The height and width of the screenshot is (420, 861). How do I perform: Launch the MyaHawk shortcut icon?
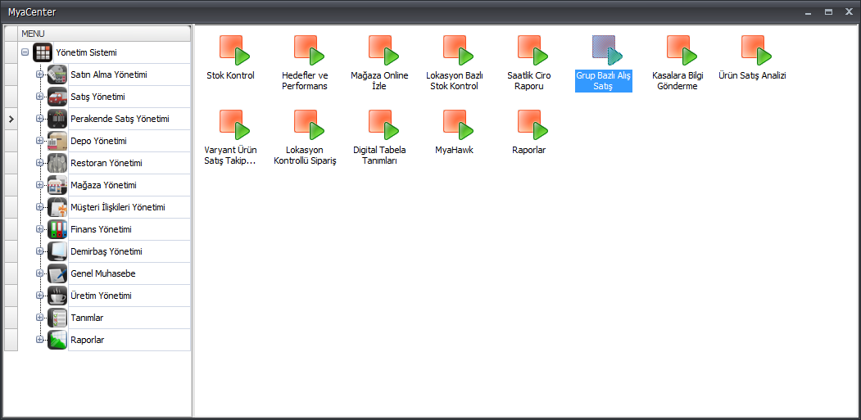coord(459,124)
